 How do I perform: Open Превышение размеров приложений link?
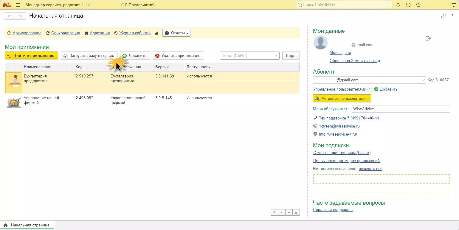(346, 161)
